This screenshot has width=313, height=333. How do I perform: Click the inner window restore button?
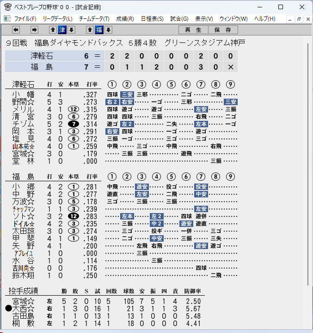(299, 19)
